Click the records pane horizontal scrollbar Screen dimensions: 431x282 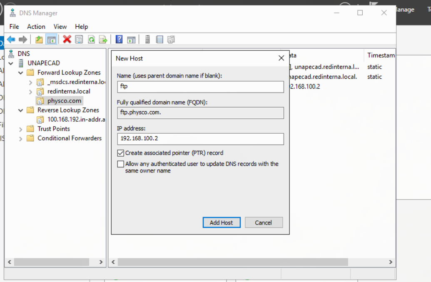pos(252,262)
